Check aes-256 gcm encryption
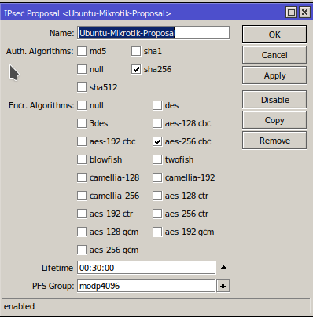This screenshot has width=313, height=318. [82, 250]
